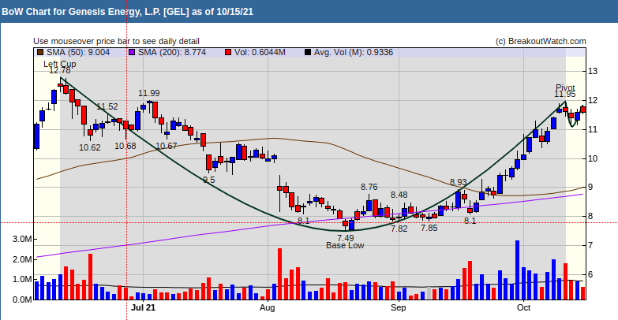This screenshot has height=320, width=618.
Task: Click the 11.52 price label
Action: tap(107, 106)
